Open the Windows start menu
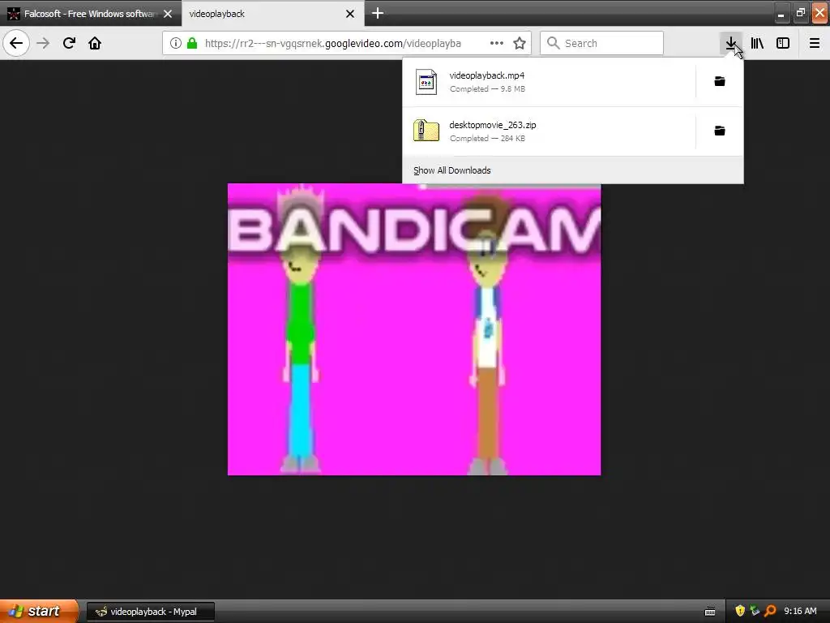Screen dimensions: 830x623 (x=39, y=611)
